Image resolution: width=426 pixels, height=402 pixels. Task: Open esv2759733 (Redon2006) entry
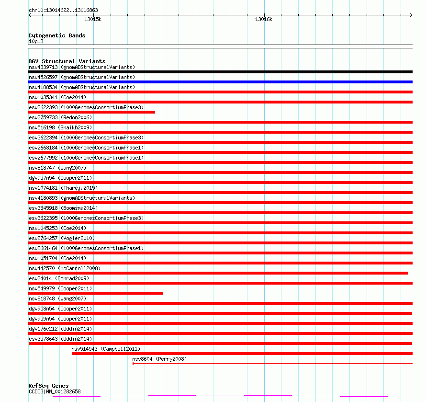60,117
